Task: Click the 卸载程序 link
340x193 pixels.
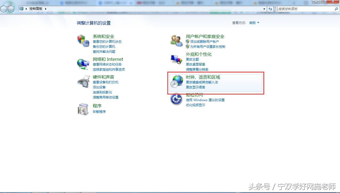Action: 99,111
